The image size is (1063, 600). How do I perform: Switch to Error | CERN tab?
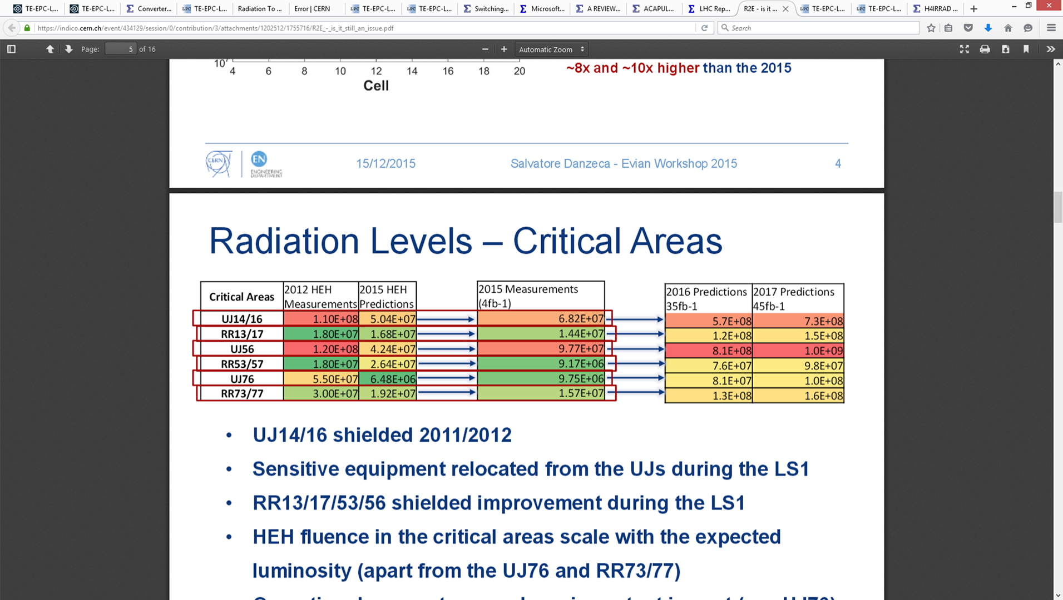click(312, 8)
